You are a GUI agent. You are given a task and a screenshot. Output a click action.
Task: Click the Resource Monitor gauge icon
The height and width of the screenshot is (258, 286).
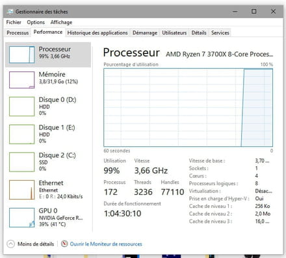pos(64,244)
